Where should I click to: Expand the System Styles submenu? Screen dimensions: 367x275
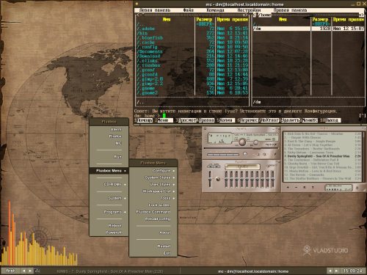tap(153, 177)
